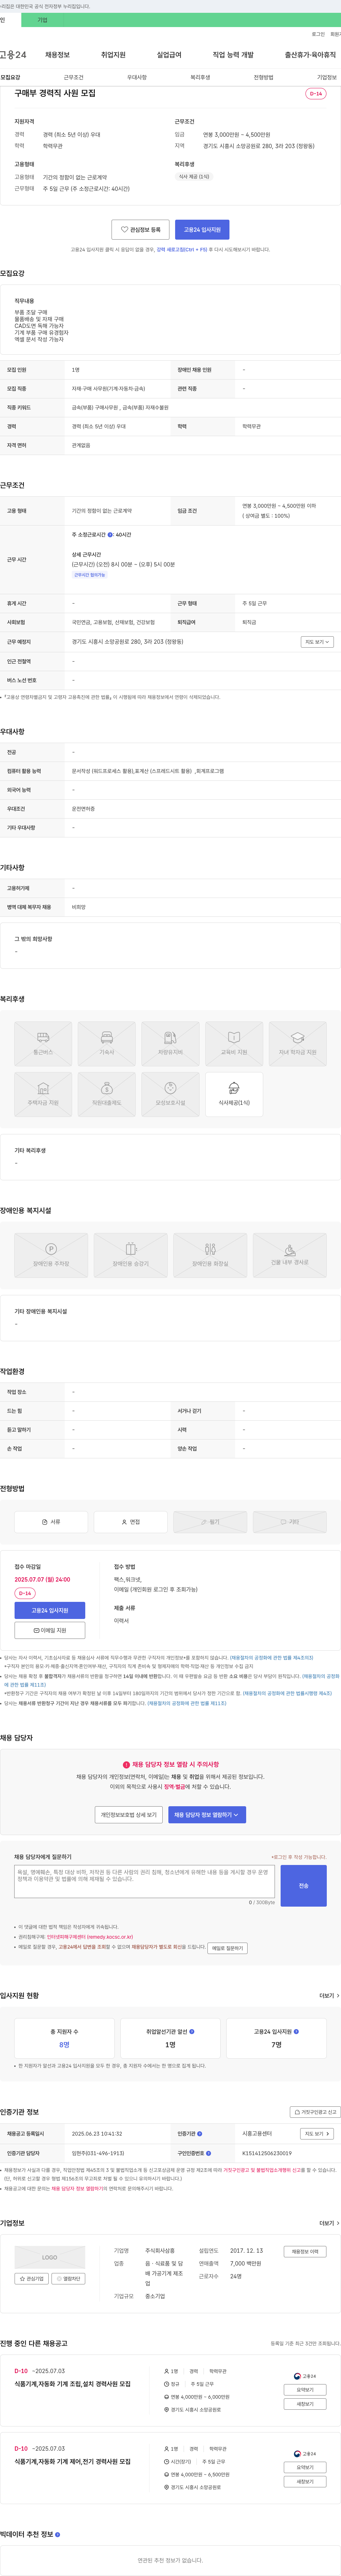Click the 면접 screening step
The width and height of the screenshot is (341, 2576).
[x=131, y=1522]
